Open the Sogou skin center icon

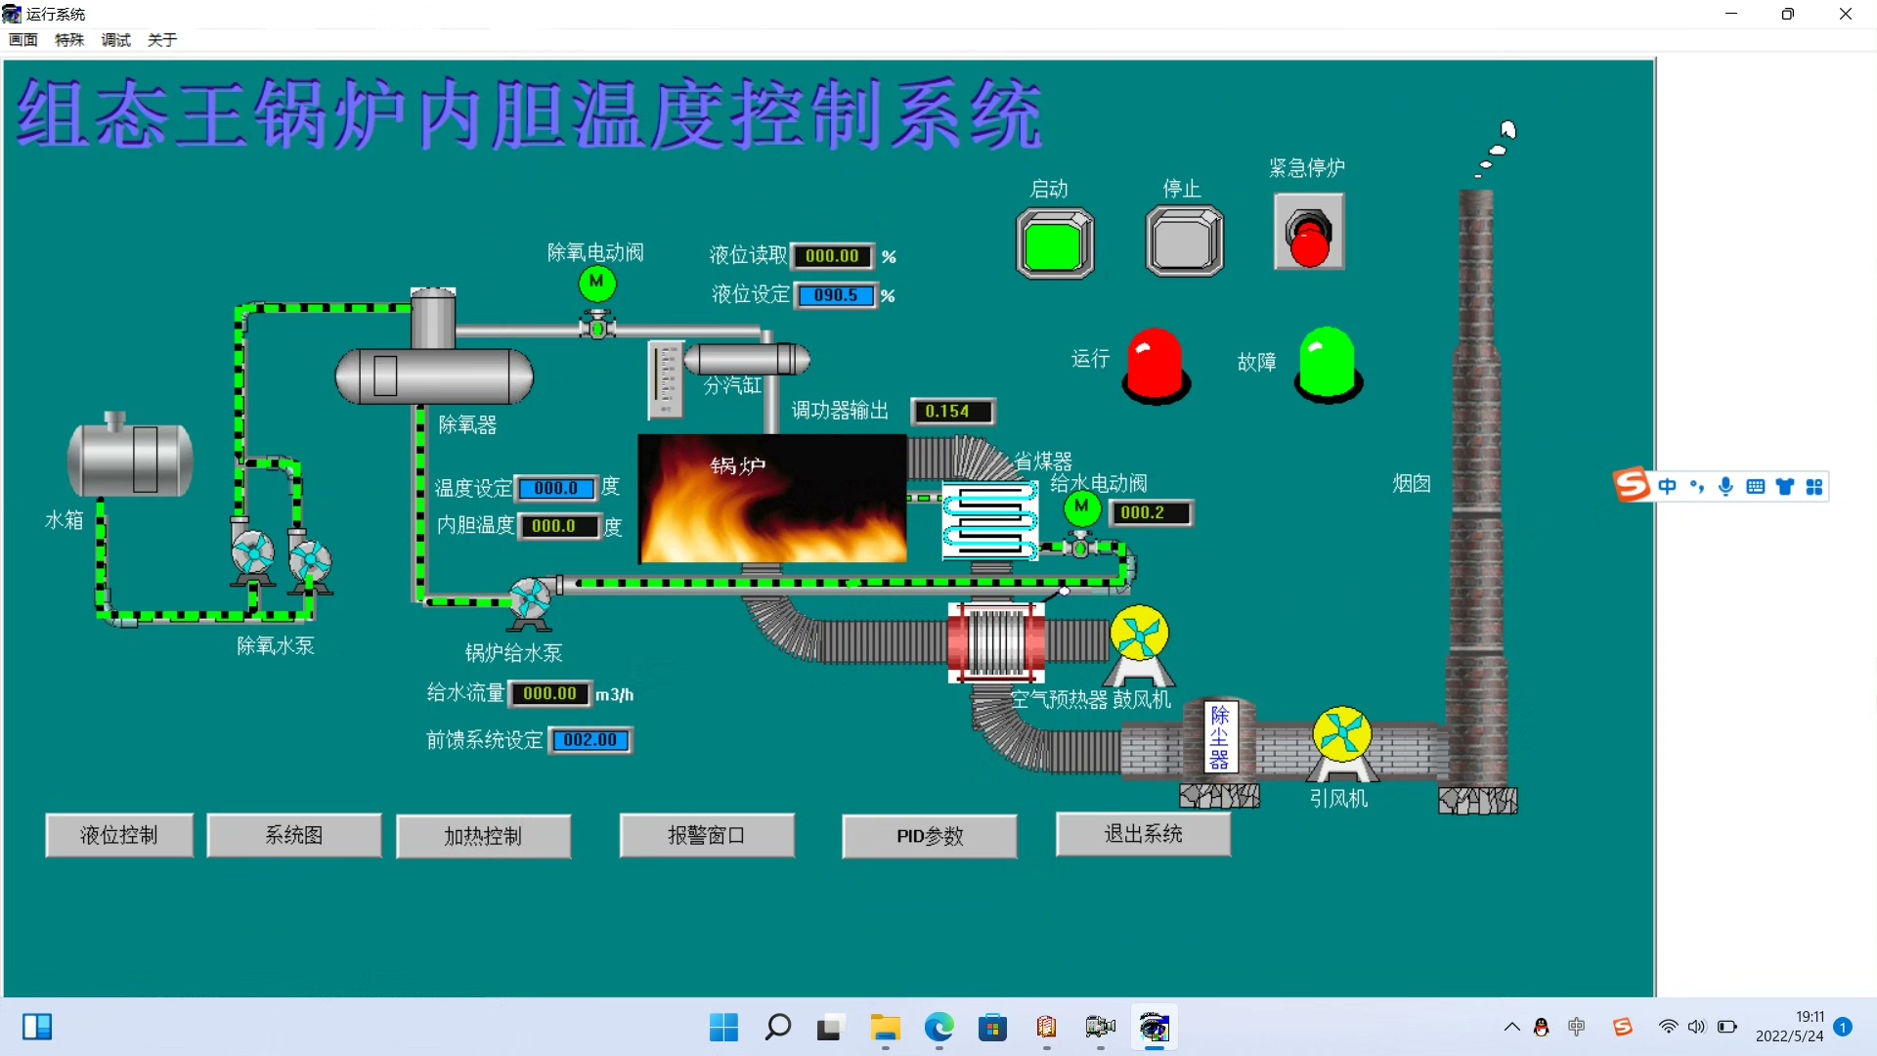tap(1786, 486)
